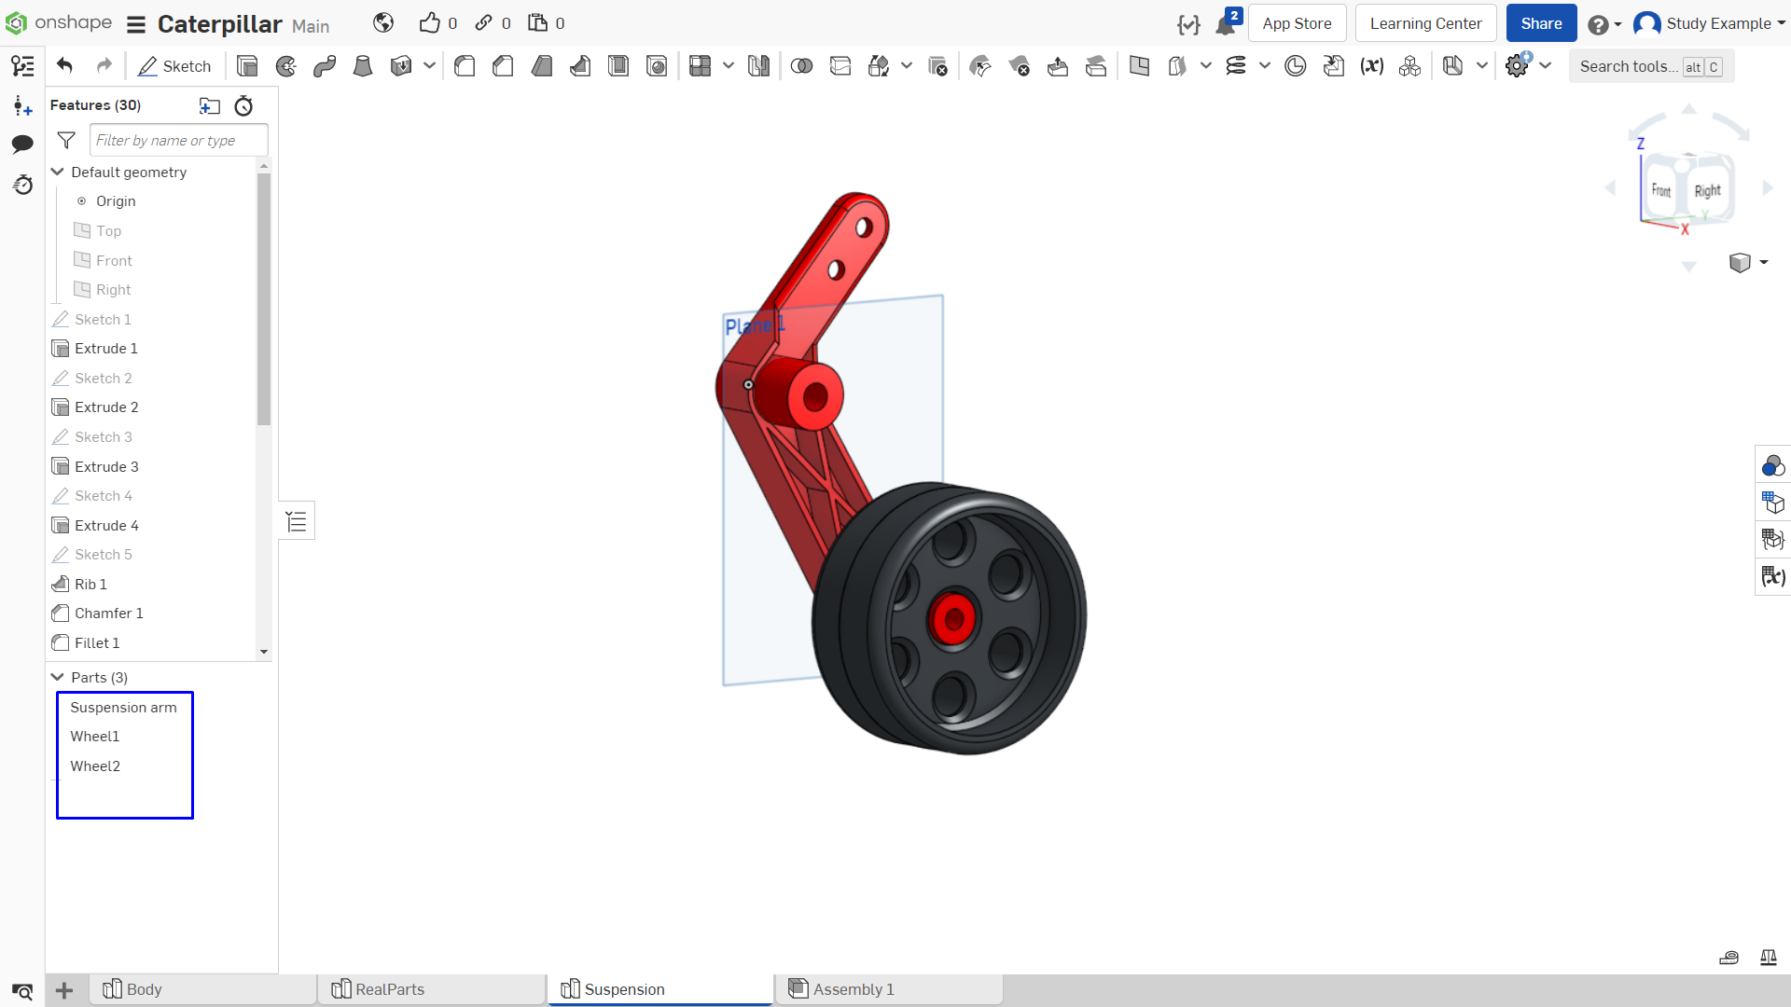The image size is (1791, 1007).
Task: Select the Shell tool
Action: (618, 66)
